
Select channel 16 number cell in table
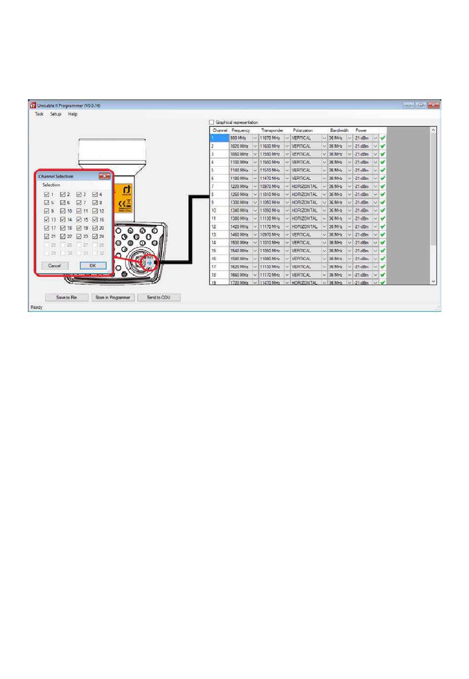219,259
